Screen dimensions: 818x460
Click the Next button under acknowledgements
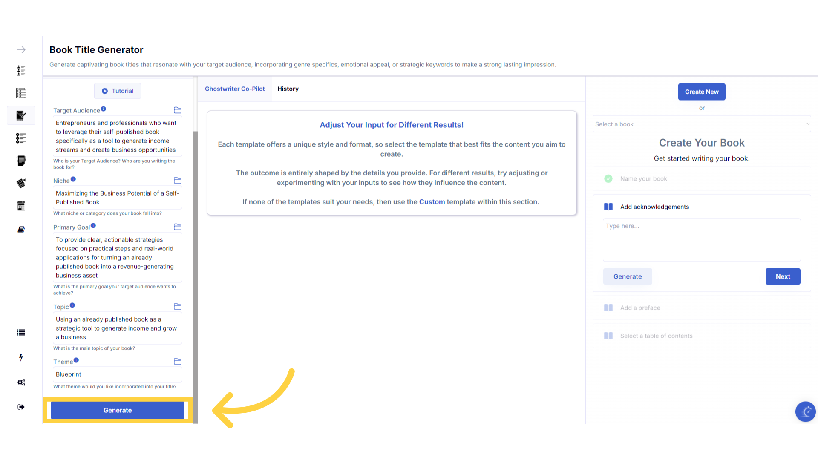coord(783,276)
